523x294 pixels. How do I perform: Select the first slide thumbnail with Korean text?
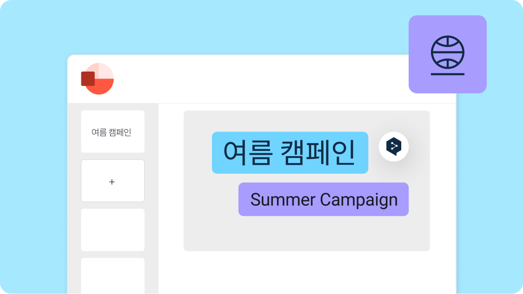pos(113,131)
